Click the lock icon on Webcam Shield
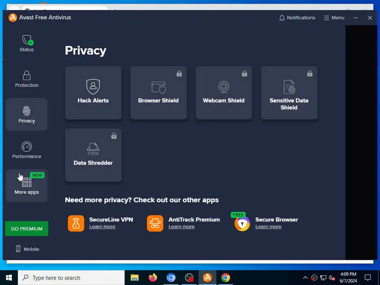This screenshot has width=380, height=285. 245,73
